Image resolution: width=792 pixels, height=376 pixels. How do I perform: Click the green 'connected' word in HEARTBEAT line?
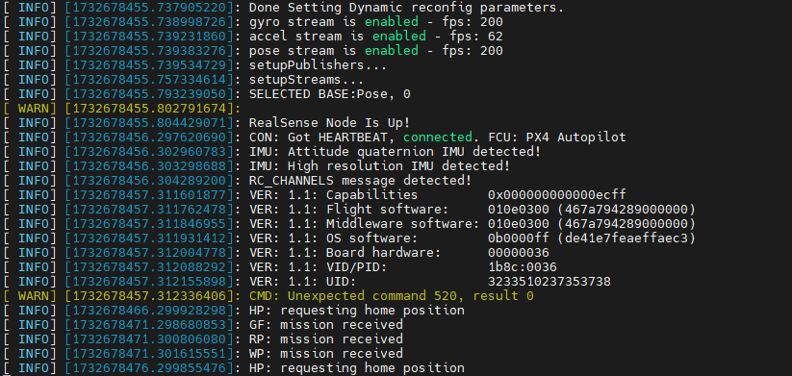(x=438, y=138)
